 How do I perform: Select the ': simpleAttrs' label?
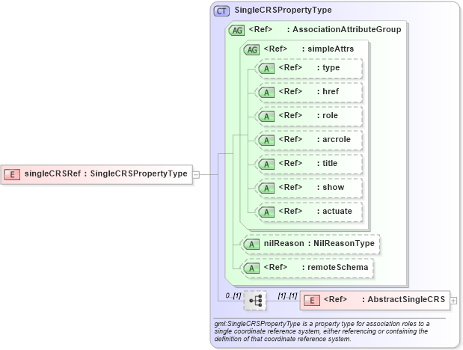(328, 49)
